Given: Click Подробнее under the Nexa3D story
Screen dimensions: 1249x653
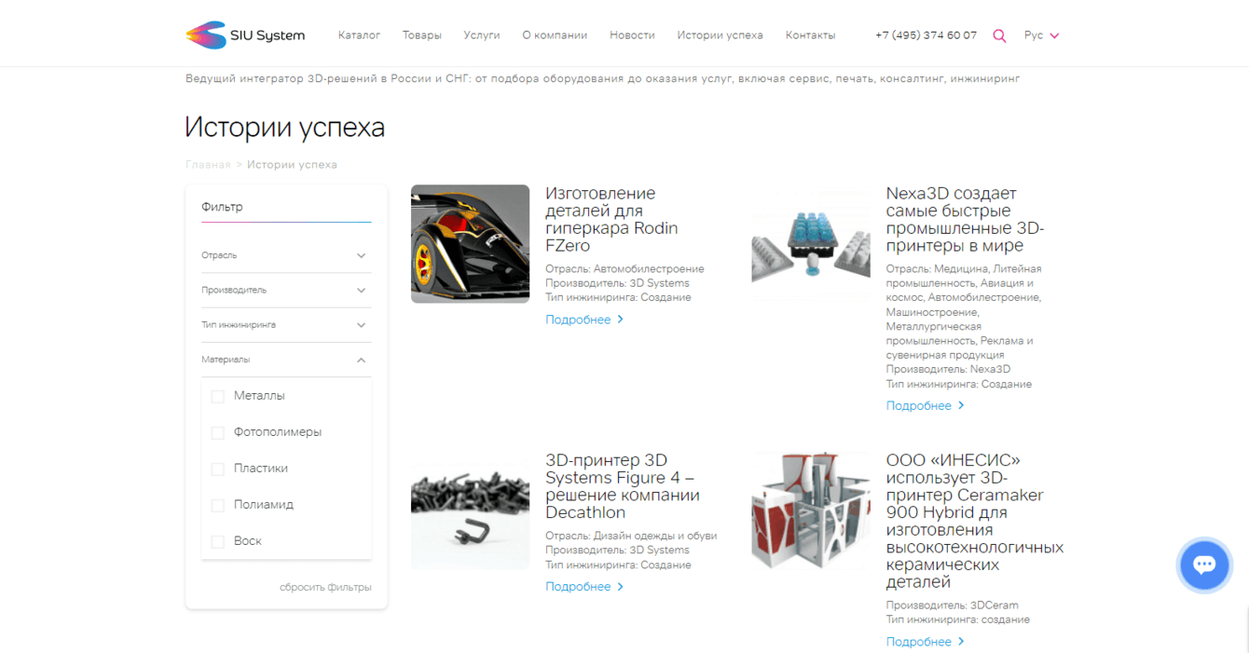Looking at the screenshot, I should tap(926, 405).
